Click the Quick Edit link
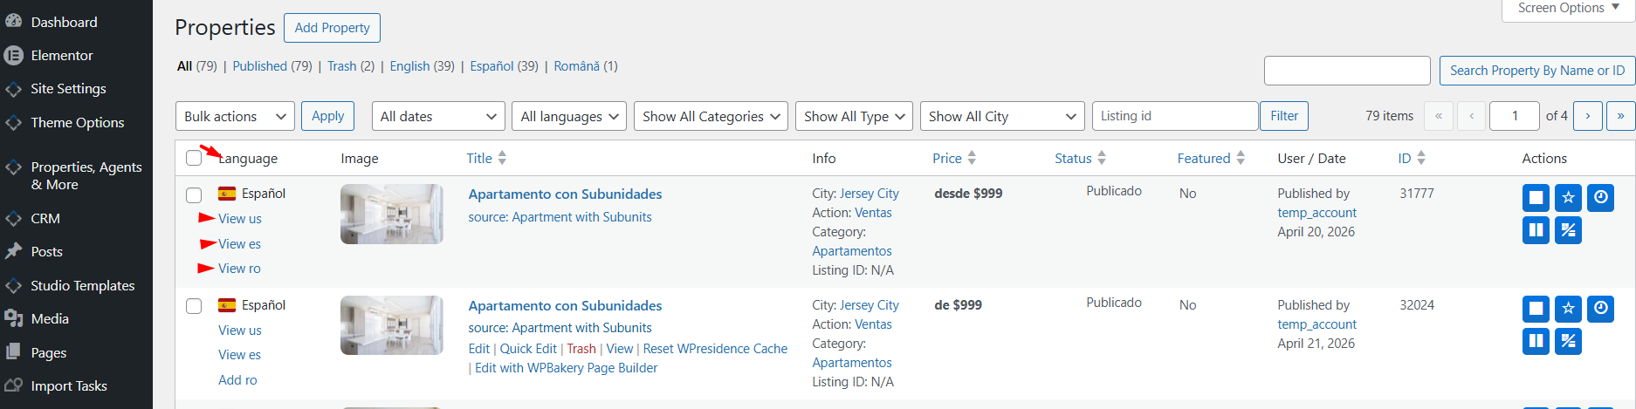The image size is (1636, 409). (528, 349)
